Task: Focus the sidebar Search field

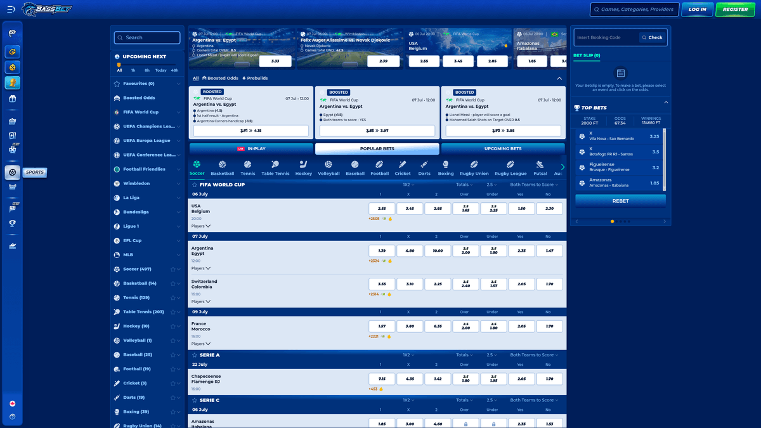Action: pos(147,37)
